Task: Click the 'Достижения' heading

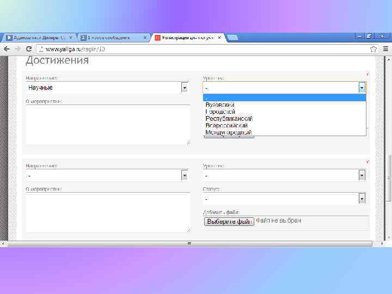Action: (x=57, y=60)
